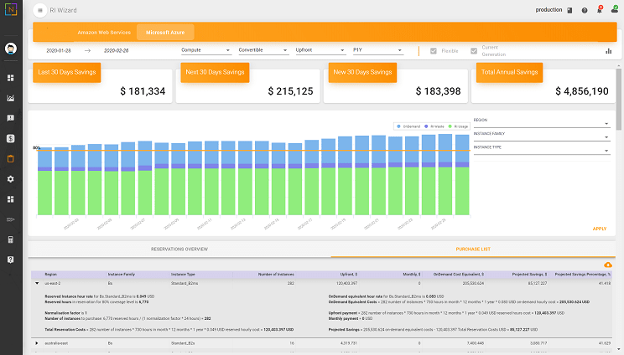Switch to Amazon Web Services tab
This screenshot has width=624, height=355.
pos(104,33)
